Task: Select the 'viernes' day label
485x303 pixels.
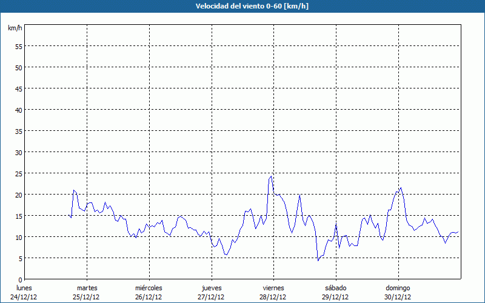Action: coord(273,288)
